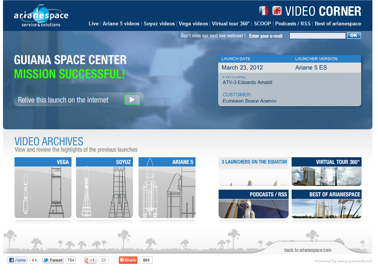This screenshot has height=275, width=378.
Task: Open Soyuz videos section
Action: click(159, 23)
